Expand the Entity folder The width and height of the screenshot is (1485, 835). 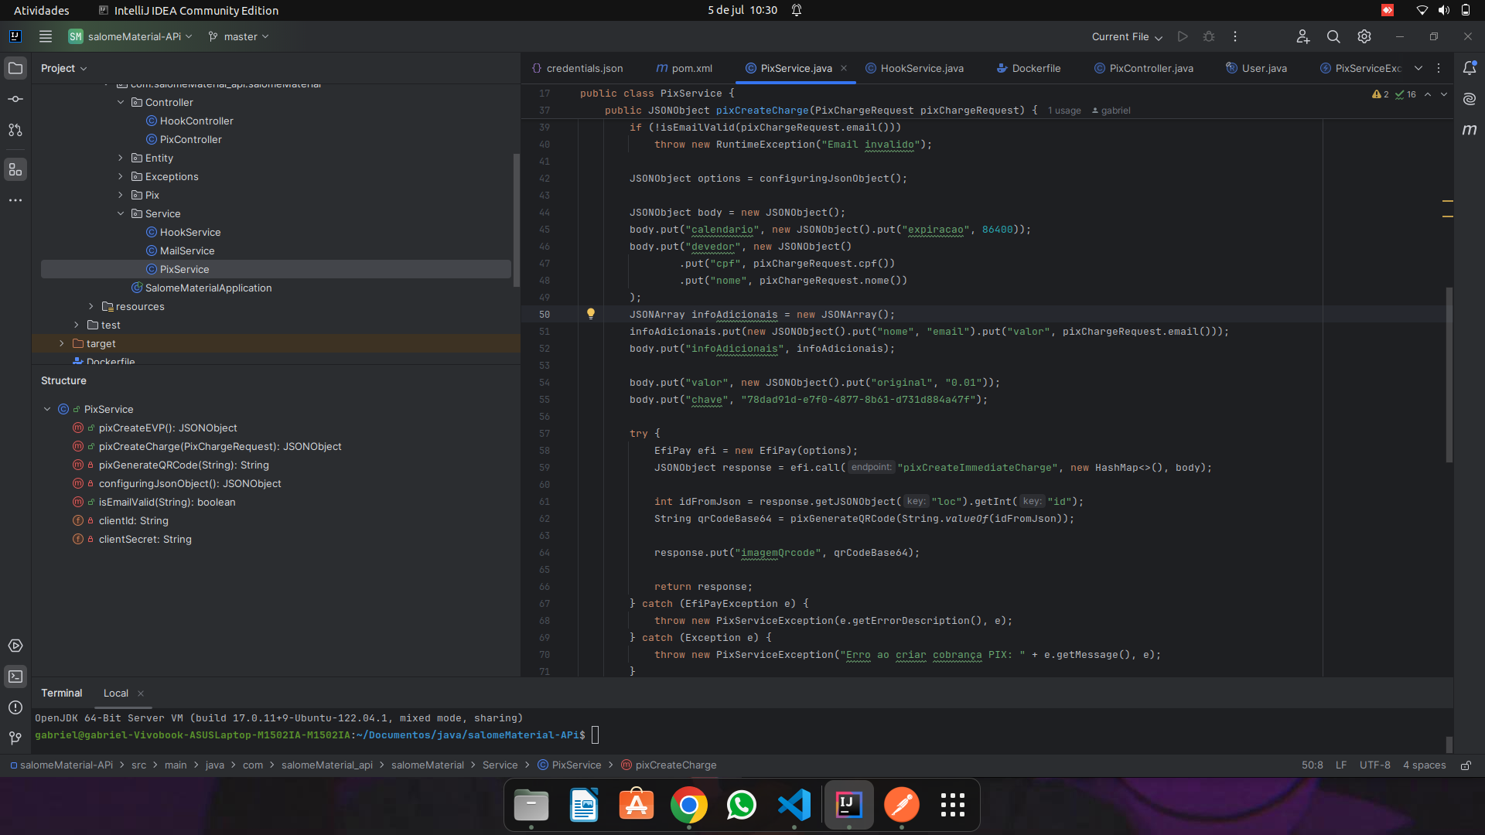(x=121, y=158)
